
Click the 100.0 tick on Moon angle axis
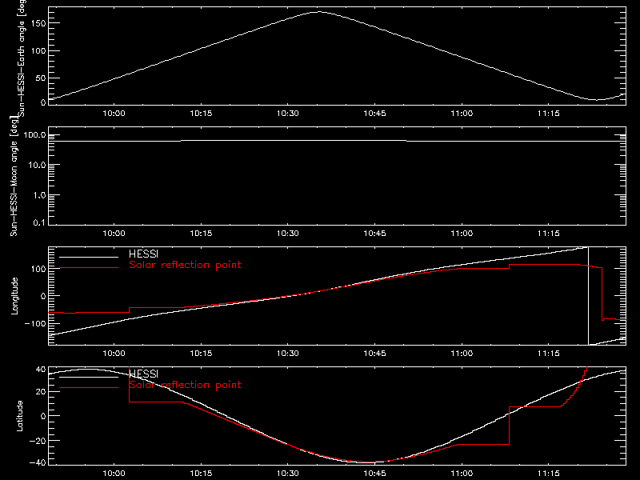click(x=34, y=134)
